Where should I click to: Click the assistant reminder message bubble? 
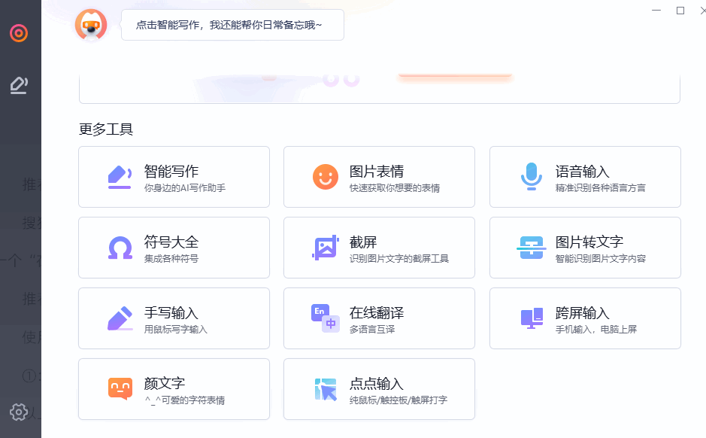pyautogui.click(x=232, y=25)
